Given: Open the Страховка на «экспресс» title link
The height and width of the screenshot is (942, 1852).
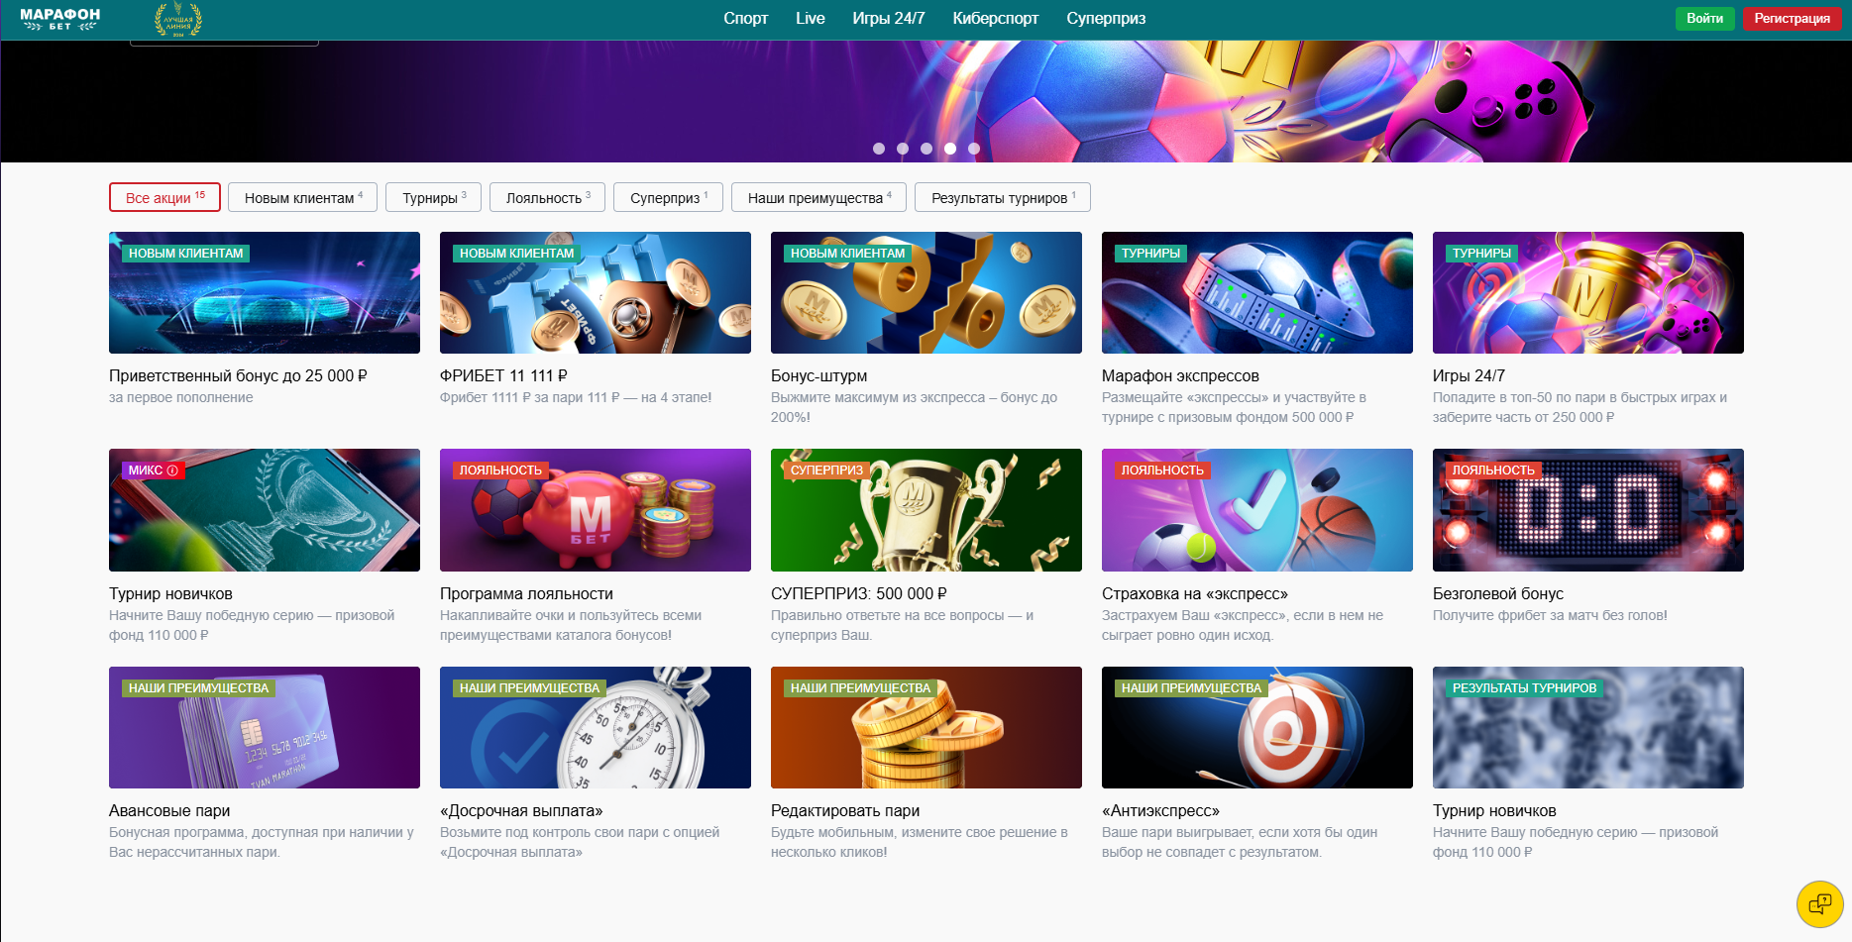Looking at the screenshot, I should (1194, 594).
